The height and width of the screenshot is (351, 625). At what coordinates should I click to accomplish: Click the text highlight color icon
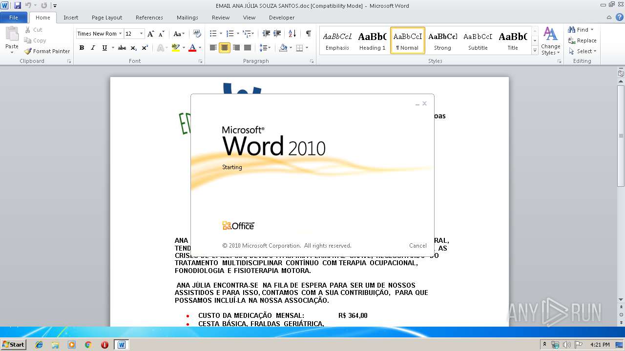coord(176,48)
